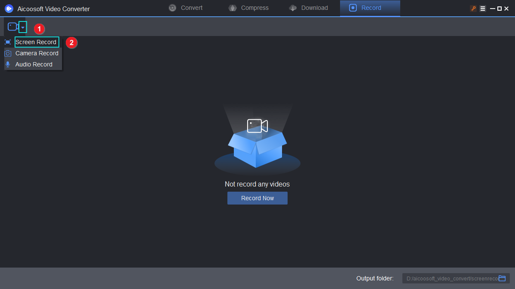Expand the recorder mode dropdown arrow

click(x=23, y=27)
